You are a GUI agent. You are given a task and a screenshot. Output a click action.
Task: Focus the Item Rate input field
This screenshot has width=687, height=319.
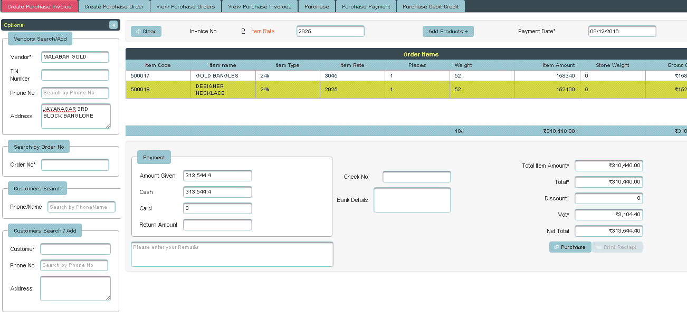click(330, 32)
